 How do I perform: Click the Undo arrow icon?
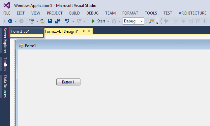[x=67, y=21]
